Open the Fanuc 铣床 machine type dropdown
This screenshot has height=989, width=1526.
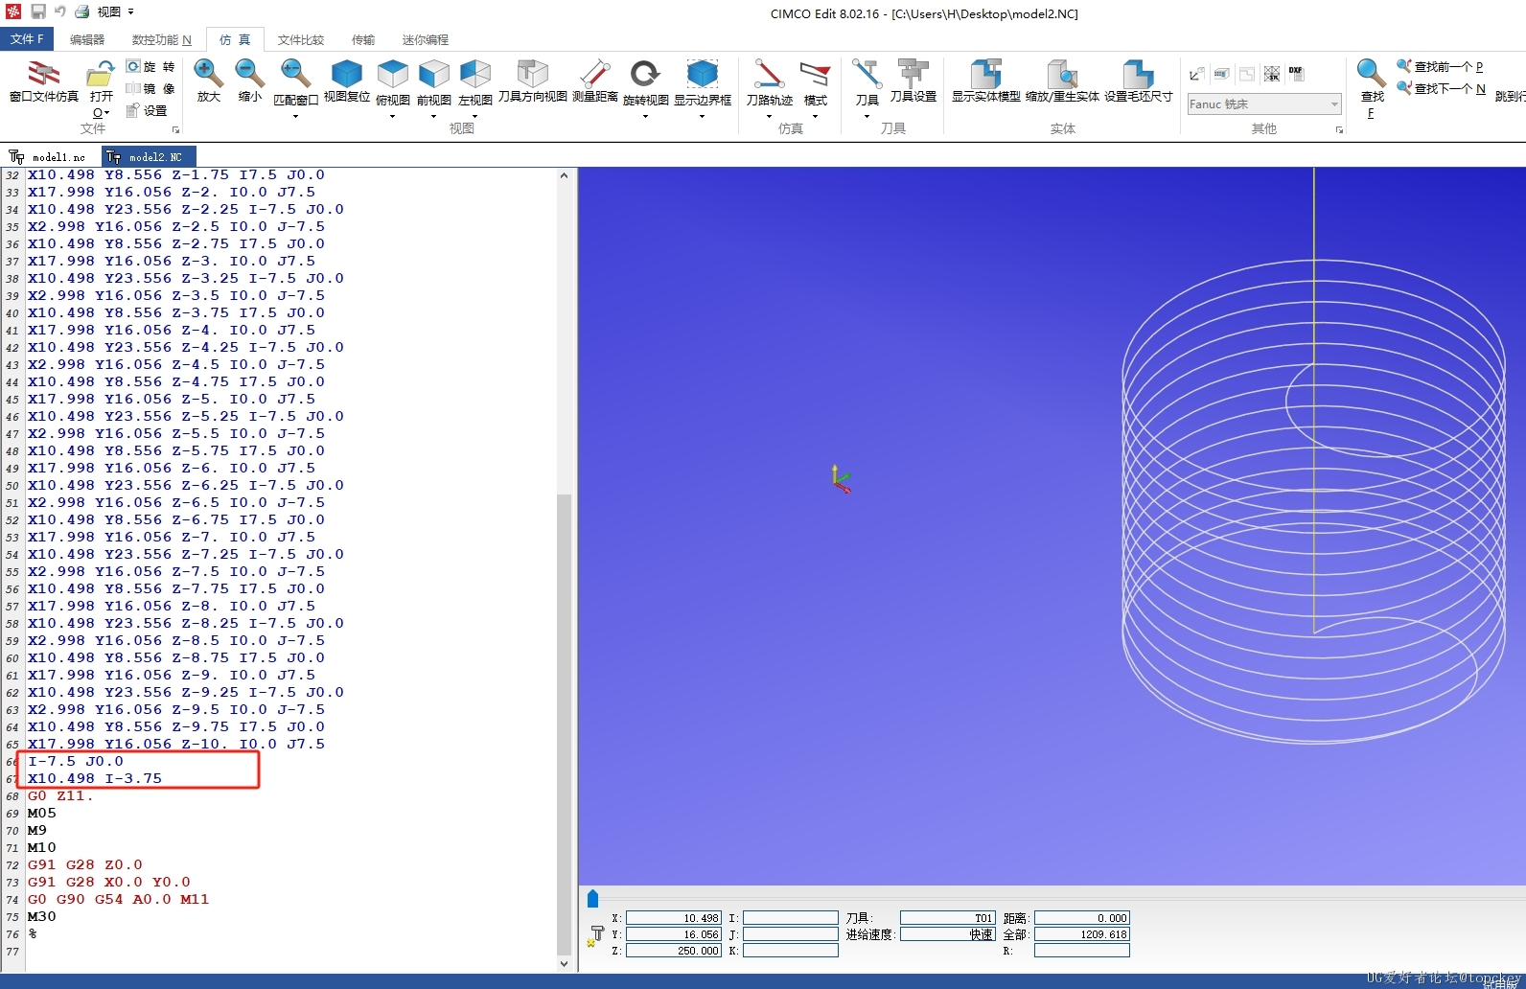point(1263,103)
